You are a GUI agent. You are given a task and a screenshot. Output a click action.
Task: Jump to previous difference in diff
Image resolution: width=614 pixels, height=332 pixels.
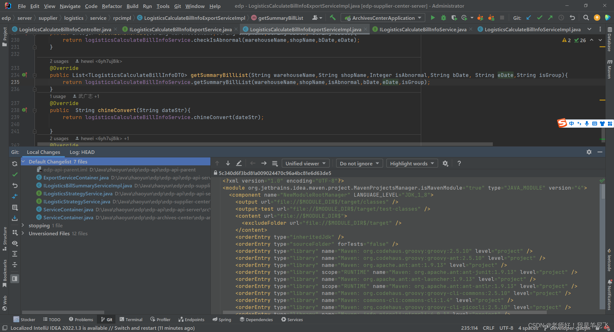217,163
